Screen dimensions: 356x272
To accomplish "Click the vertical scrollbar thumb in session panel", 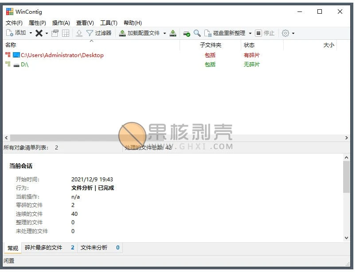I will coord(346,177).
